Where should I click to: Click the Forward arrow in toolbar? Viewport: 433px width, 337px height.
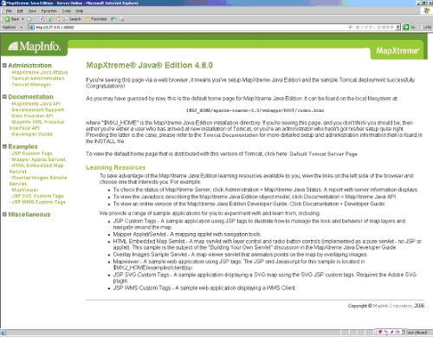29,19
